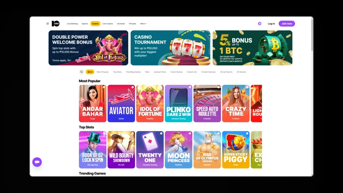Image resolution: width=343 pixels, height=193 pixels.
Task: Click info icon on Andar Bahar card
Action: pos(104,87)
